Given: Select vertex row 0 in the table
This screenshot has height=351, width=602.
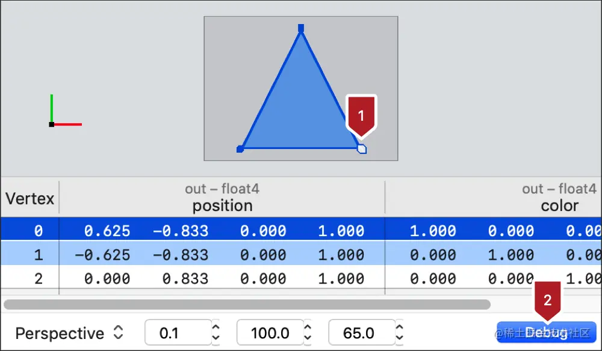Looking at the screenshot, I should (301, 229).
